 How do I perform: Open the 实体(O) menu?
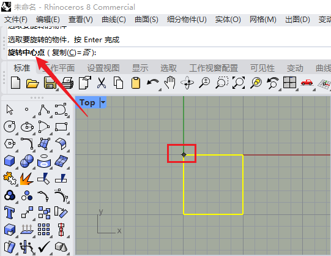point(228,20)
